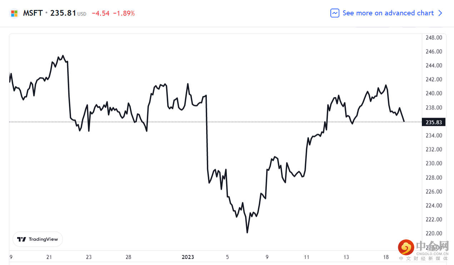Viewport: 454px width, 265px height.
Task: Click the 235.83 current price label
Action: click(434, 122)
